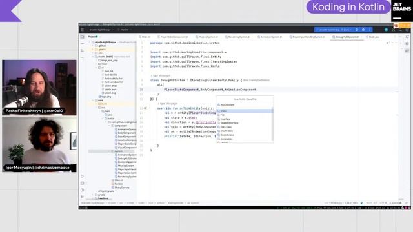
Task: Open the Terminal tool window icon
Action: pyautogui.click(x=83, y=183)
